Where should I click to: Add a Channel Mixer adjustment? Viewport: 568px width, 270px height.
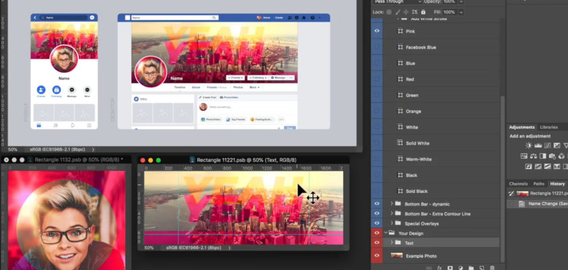[561, 156]
